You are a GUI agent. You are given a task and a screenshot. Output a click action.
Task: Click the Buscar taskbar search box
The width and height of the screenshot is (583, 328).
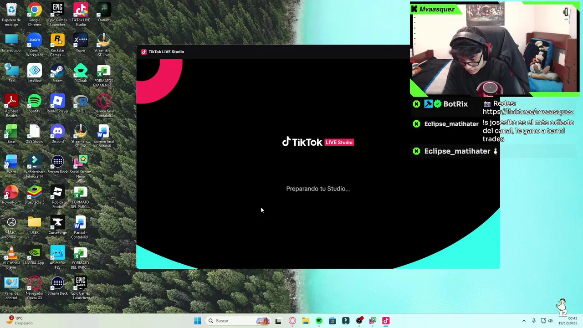tap(238, 321)
